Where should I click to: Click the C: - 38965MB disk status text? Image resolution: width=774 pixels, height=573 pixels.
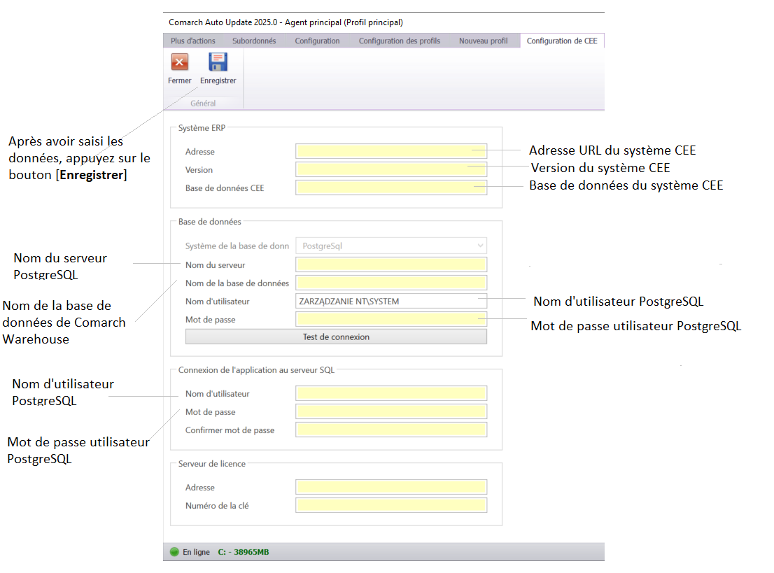(244, 552)
